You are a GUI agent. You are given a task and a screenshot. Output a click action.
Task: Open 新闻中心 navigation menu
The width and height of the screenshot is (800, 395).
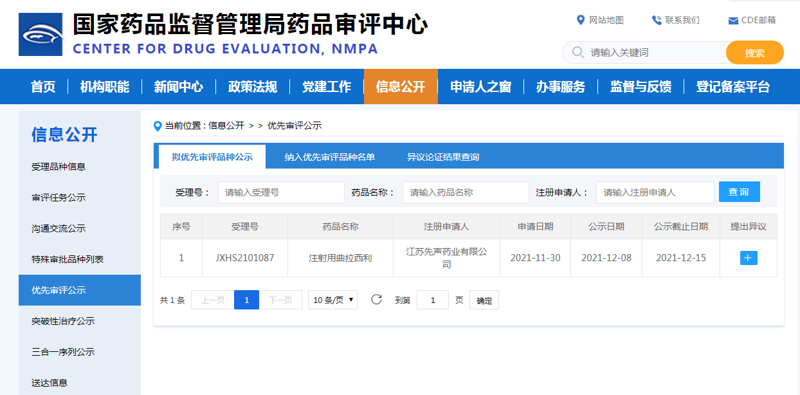[178, 87]
